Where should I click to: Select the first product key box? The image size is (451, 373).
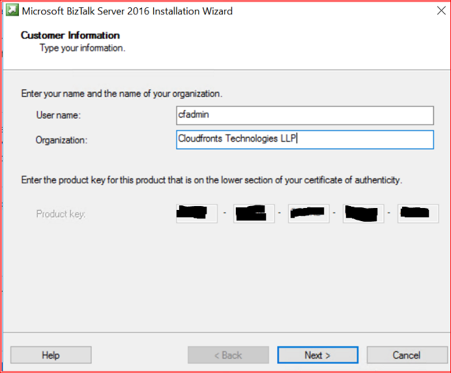pyautogui.click(x=197, y=213)
